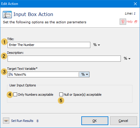Enable Null or Space(s) acceptable checkbox
The width and height of the screenshot is (140, 128).
click(x=61, y=94)
